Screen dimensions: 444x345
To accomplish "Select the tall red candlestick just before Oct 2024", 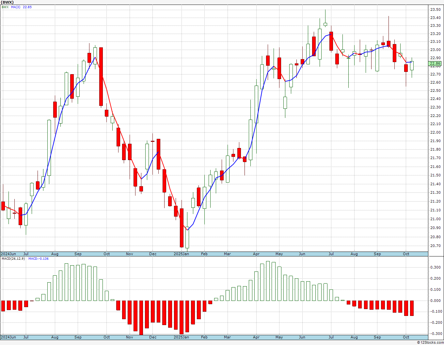I will pos(101,76).
